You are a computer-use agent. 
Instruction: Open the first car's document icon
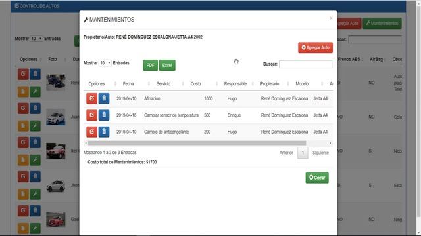tap(23, 92)
